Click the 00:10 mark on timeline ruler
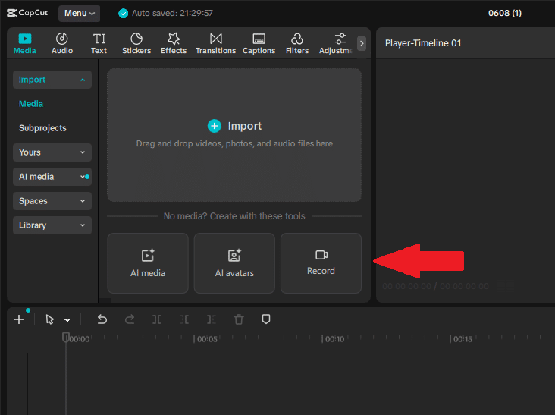 click(334, 339)
